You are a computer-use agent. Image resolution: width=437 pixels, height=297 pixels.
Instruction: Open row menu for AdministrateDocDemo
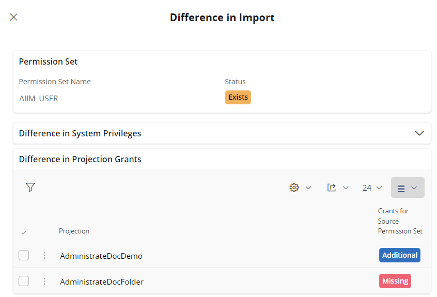point(44,255)
